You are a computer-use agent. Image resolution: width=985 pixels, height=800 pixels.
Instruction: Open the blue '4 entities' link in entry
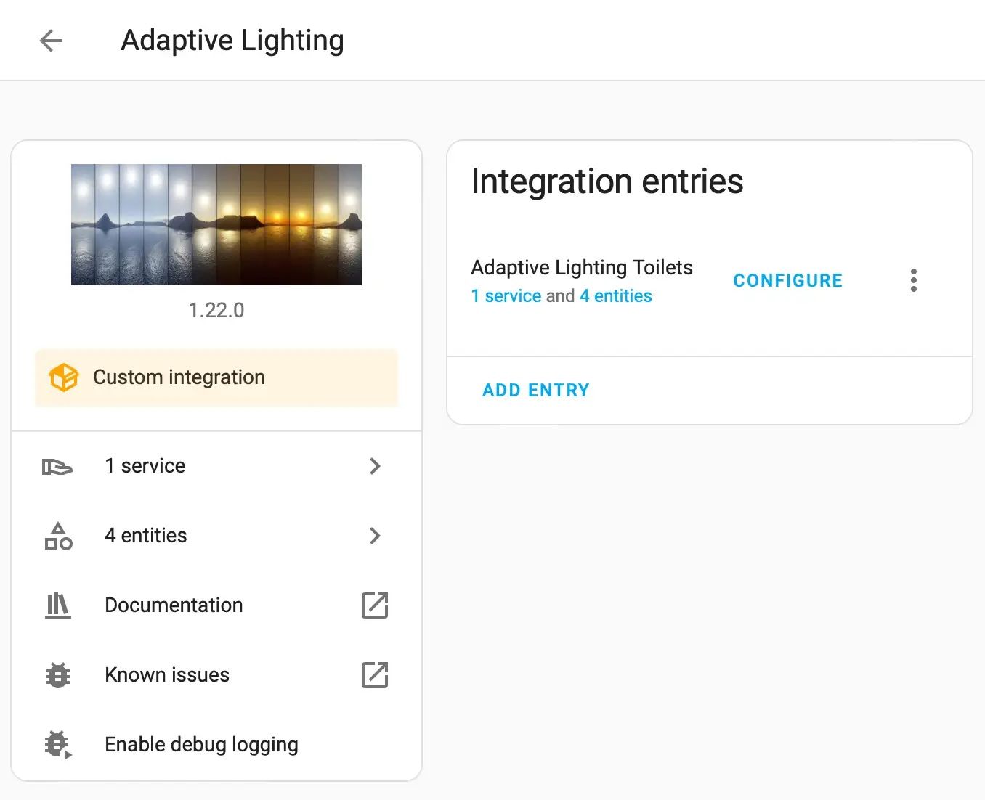coord(615,296)
